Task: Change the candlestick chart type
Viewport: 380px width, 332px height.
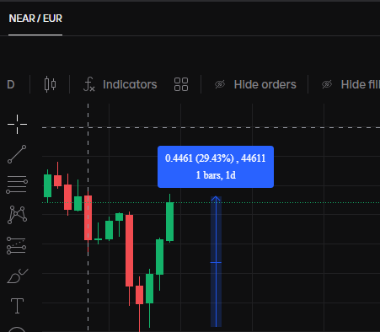Action: (50, 84)
